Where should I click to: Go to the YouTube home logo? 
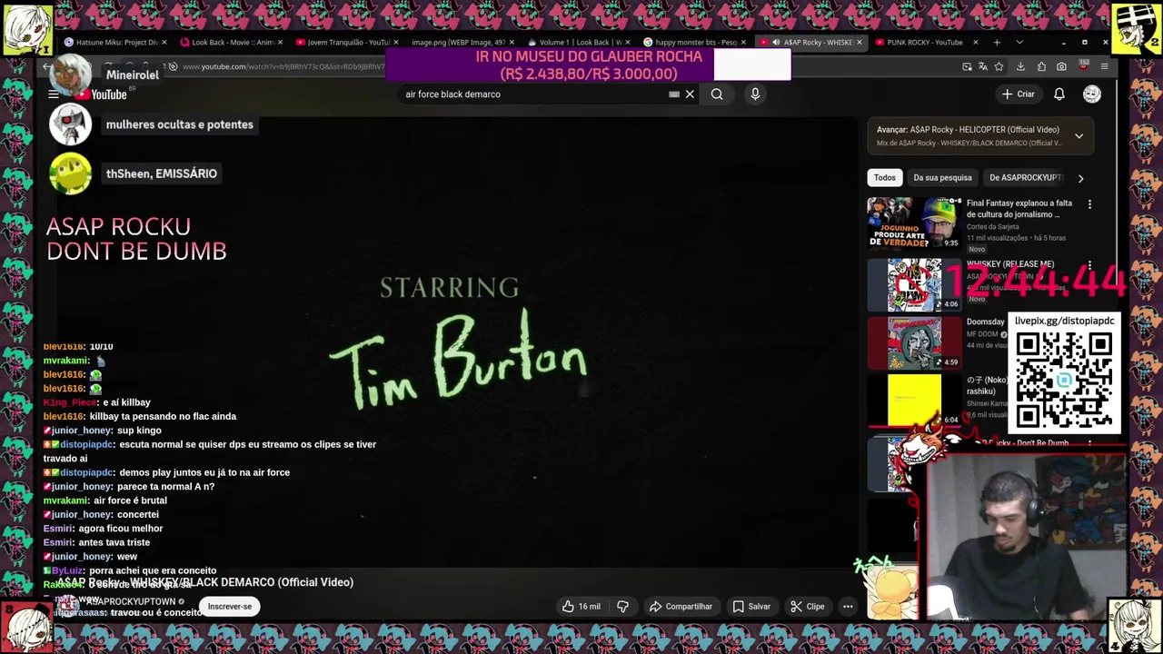(x=102, y=94)
